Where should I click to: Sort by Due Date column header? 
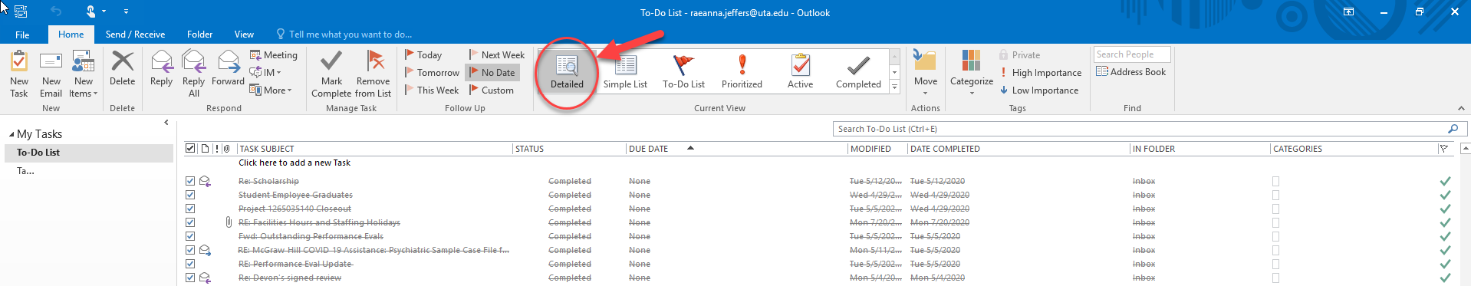pos(736,149)
